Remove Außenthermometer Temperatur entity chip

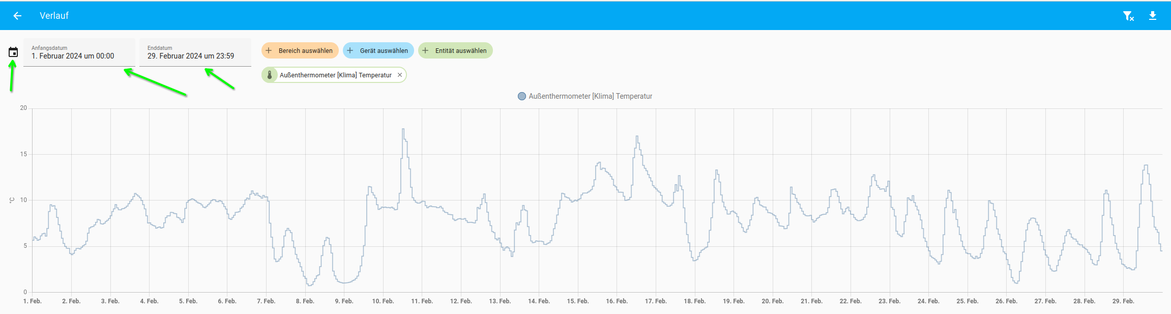(x=400, y=75)
